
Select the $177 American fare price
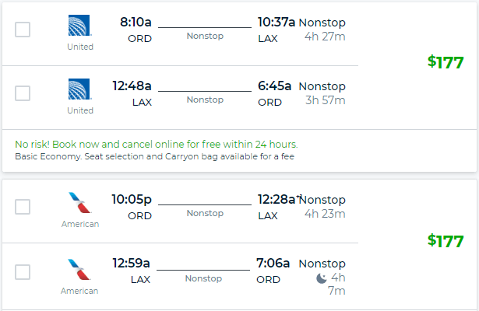[x=446, y=241]
